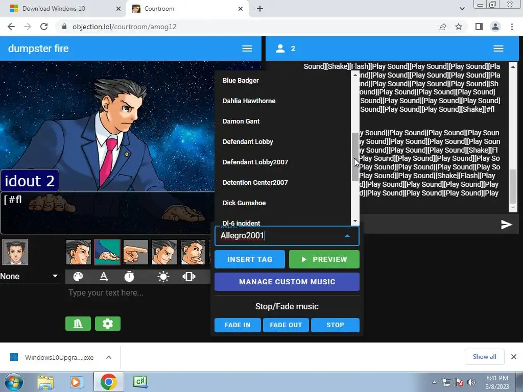The image size is (523, 392).
Task: Choose the fourth Phoenix smirking pose
Action: point(164,252)
